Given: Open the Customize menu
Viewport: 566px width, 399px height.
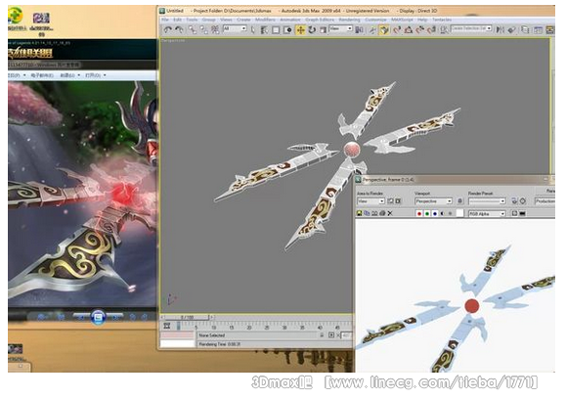Looking at the screenshot, I should [375, 20].
